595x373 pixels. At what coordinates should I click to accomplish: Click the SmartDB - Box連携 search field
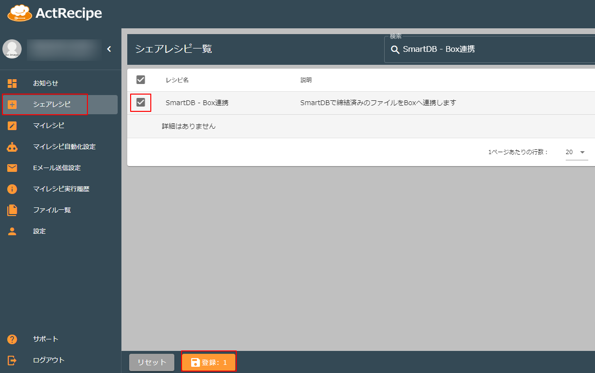click(x=480, y=49)
